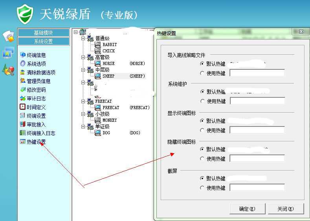Collapse the 普通级 group
This screenshot has height=221, width=310.
pyautogui.click(x=83, y=38)
